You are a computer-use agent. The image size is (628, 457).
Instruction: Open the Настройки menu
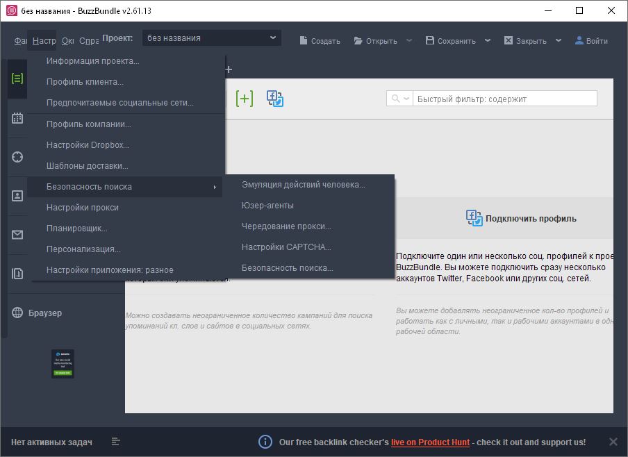44,41
